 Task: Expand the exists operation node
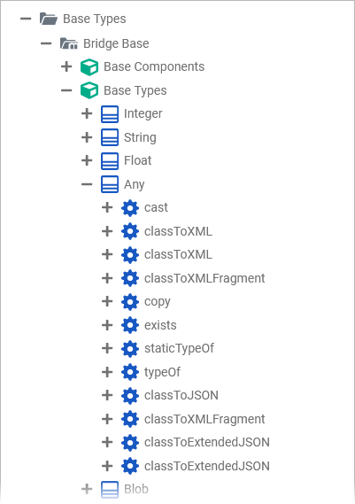point(107,325)
